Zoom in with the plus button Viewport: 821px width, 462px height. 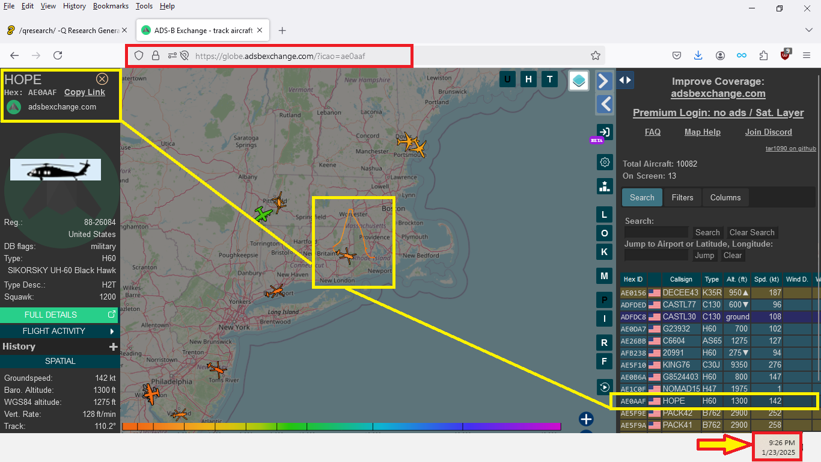pyautogui.click(x=586, y=419)
